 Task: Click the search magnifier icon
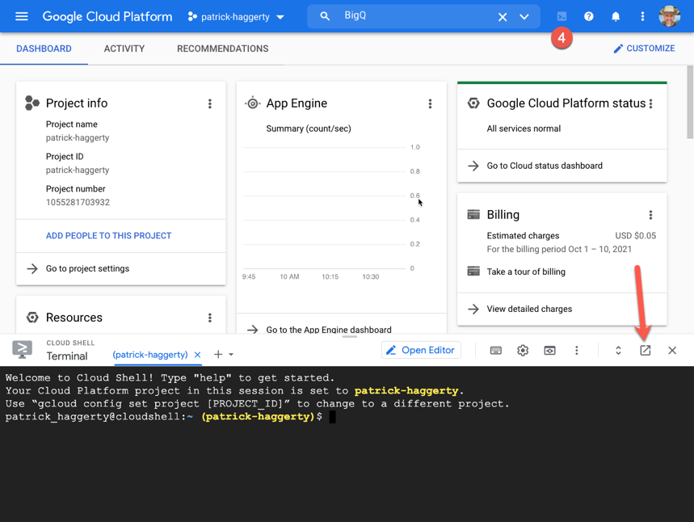point(325,16)
